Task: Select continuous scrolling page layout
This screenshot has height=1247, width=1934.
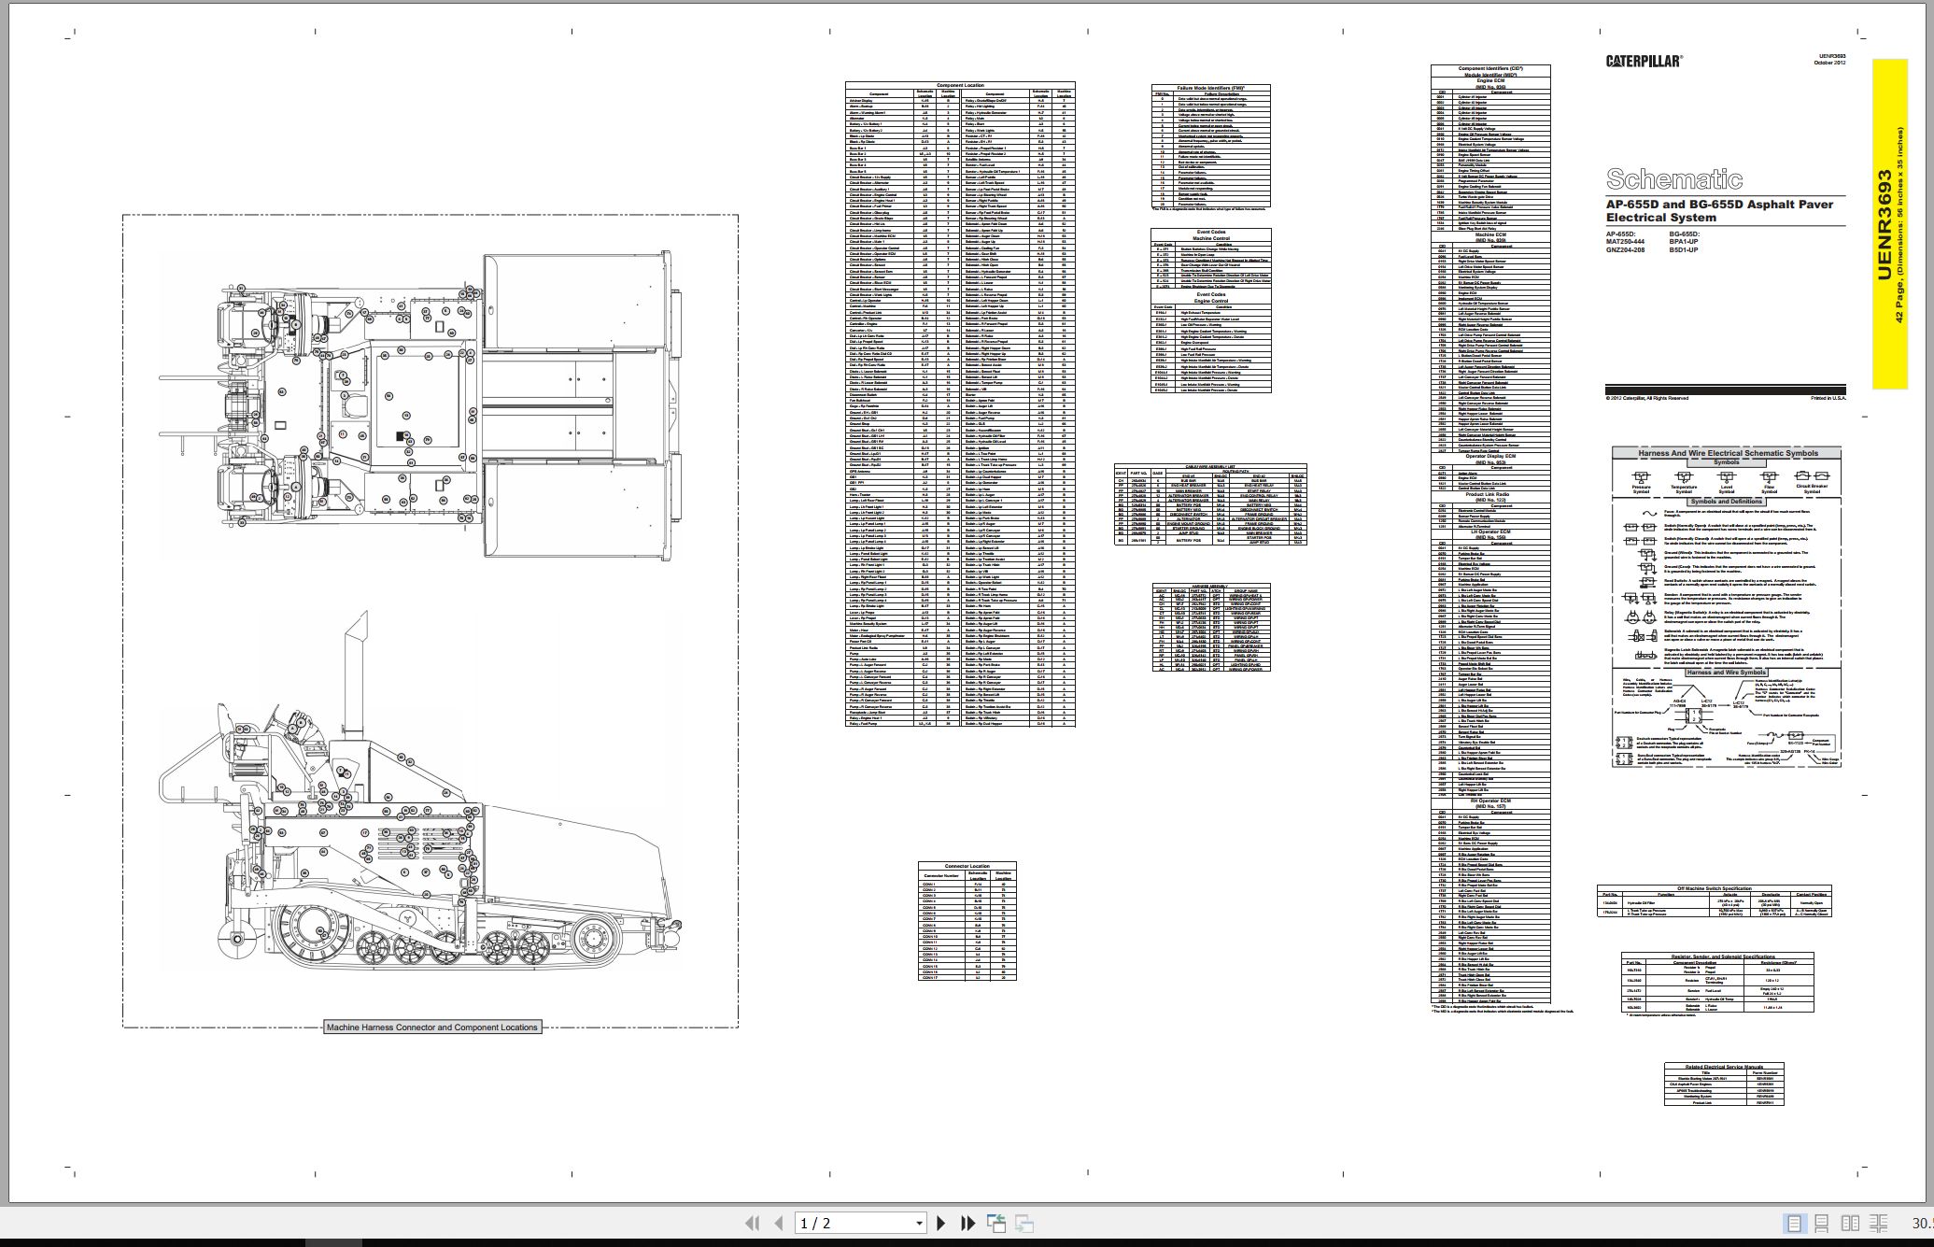Action: pyautogui.click(x=1821, y=1223)
